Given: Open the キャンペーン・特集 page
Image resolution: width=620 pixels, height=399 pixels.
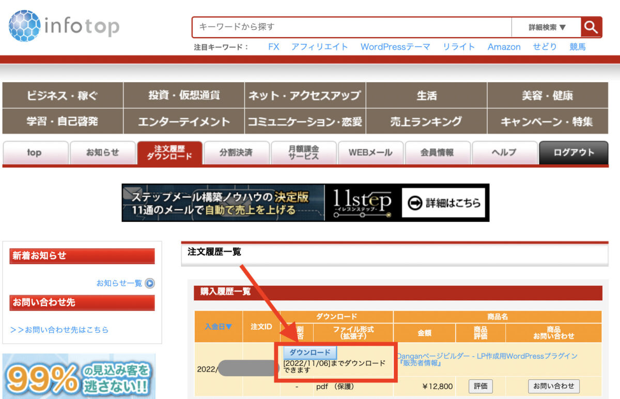Looking at the screenshot, I should pos(547,121).
